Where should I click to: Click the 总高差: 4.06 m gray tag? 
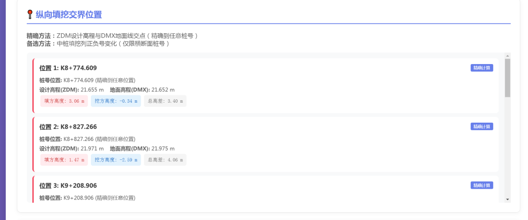[x=165, y=160]
